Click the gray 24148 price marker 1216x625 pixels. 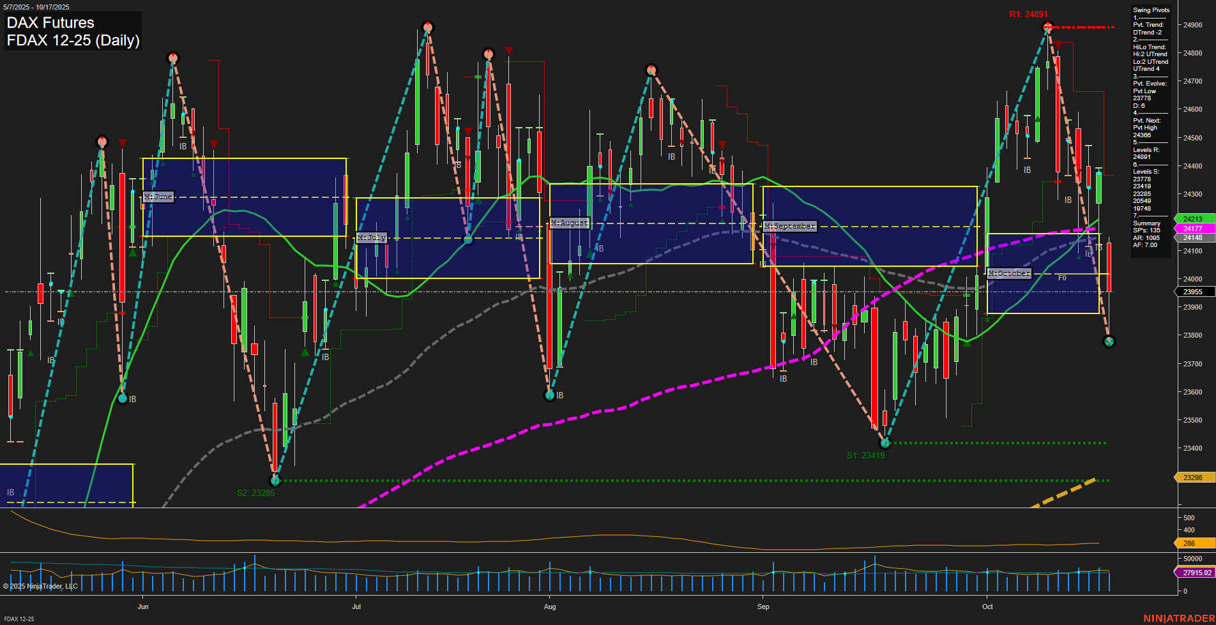click(1192, 237)
